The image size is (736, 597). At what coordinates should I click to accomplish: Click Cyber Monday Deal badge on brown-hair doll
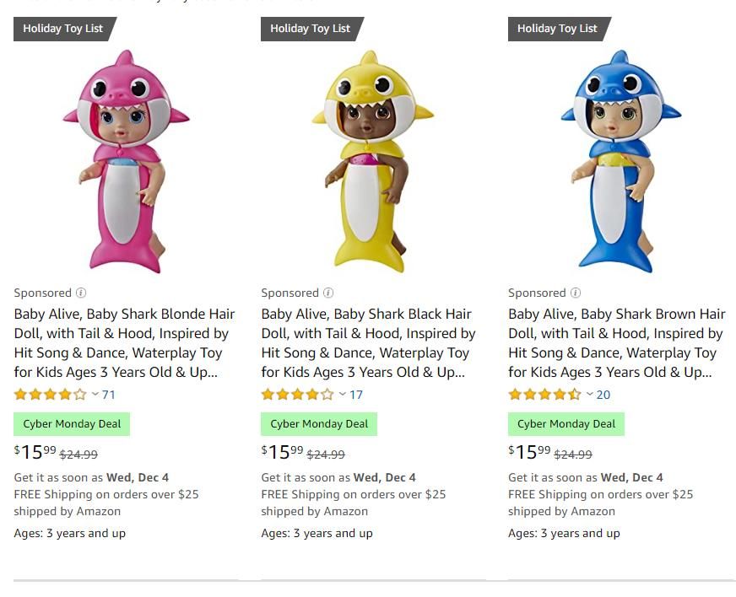click(566, 424)
